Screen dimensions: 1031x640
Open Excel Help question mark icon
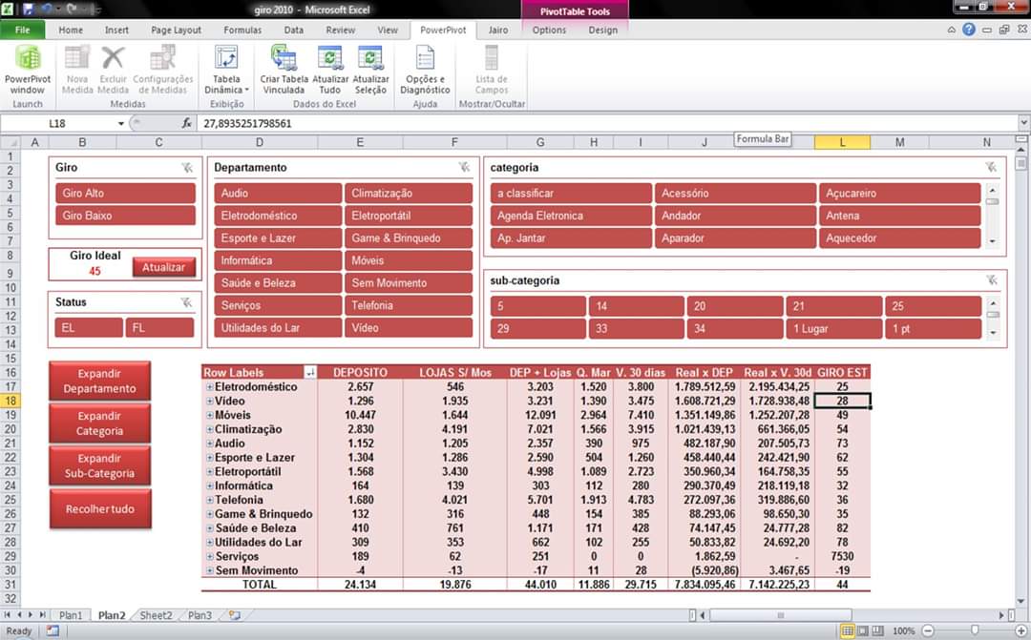(969, 30)
